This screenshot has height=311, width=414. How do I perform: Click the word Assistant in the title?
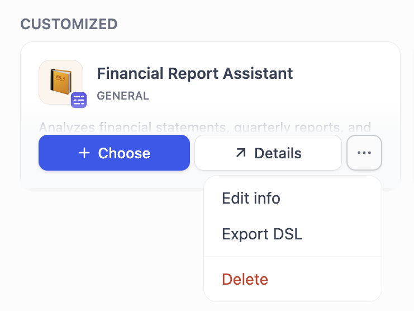click(258, 73)
